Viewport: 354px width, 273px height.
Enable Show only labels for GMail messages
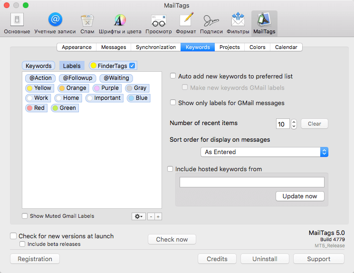click(x=173, y=102)
